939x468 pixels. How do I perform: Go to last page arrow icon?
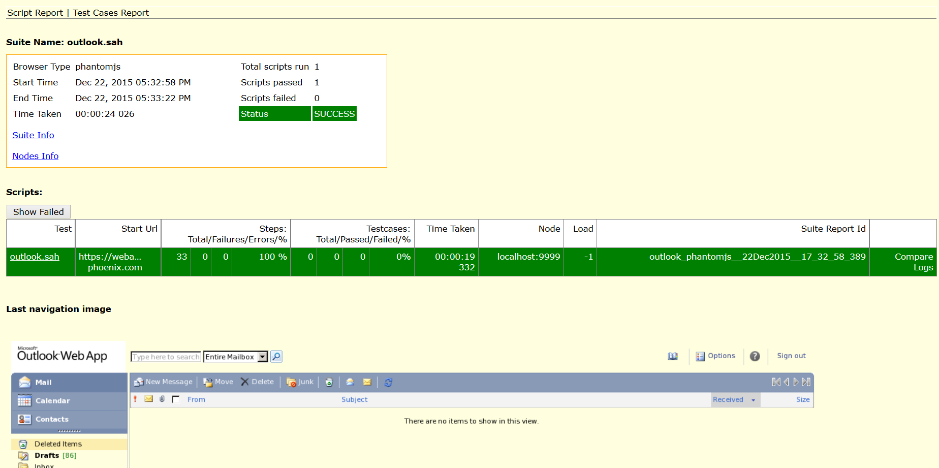click(806, 382)
